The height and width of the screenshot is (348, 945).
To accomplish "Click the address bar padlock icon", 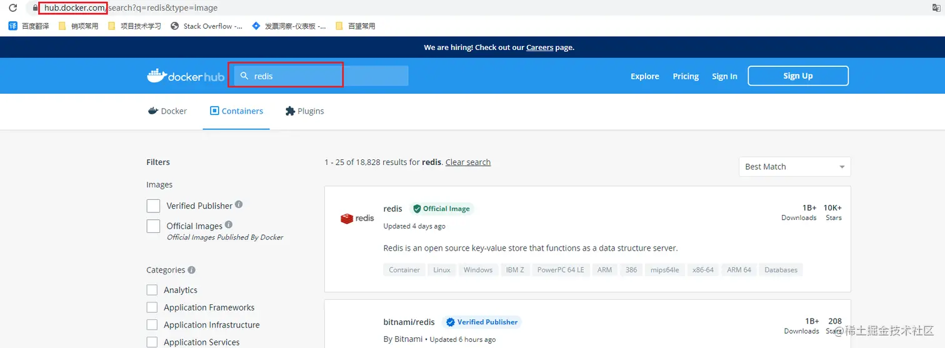I will (x=34, y=8).
